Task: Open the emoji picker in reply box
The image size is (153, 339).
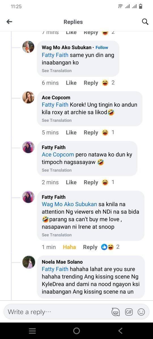Action: coord(141,312)
